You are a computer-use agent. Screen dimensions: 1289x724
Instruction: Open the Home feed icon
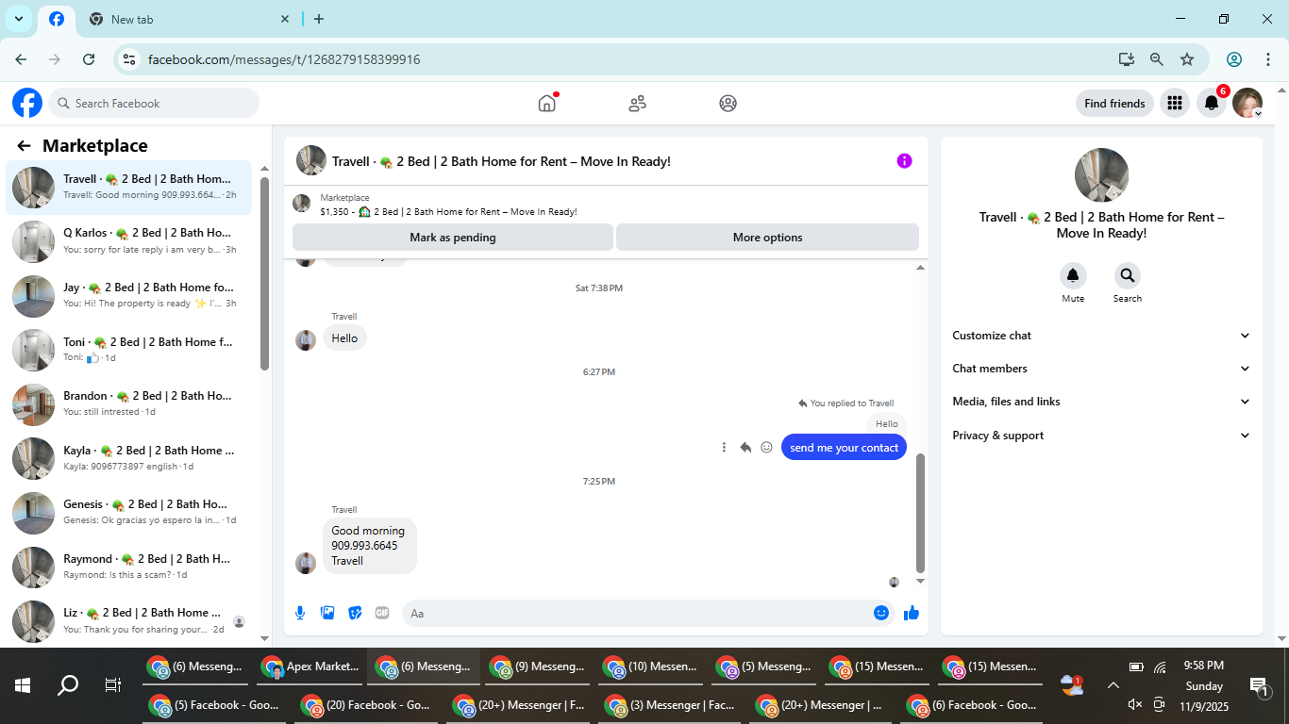pyautogui.click(x=547, y=104)
